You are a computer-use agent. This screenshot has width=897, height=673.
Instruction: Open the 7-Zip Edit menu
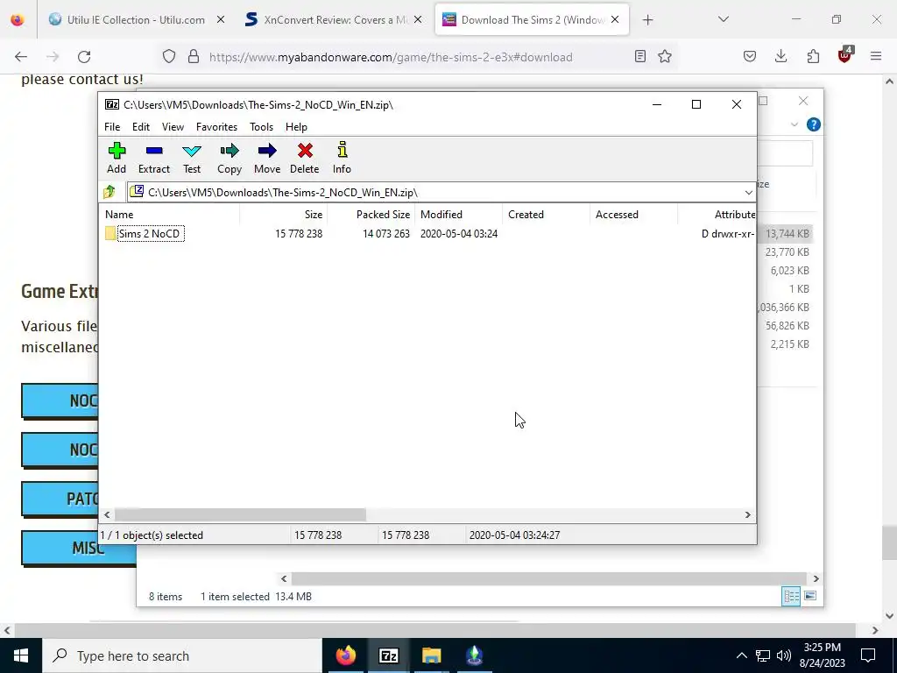coord(141,127)
